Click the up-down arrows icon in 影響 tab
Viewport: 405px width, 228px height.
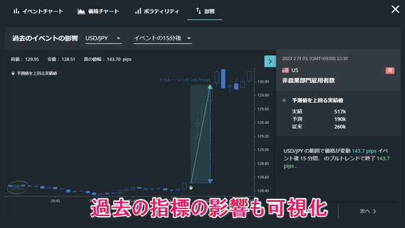[198, 11]
